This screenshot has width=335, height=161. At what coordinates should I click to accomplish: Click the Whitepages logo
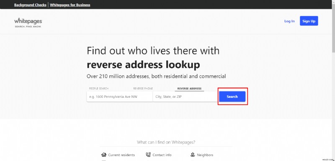[x=28, y=23]
